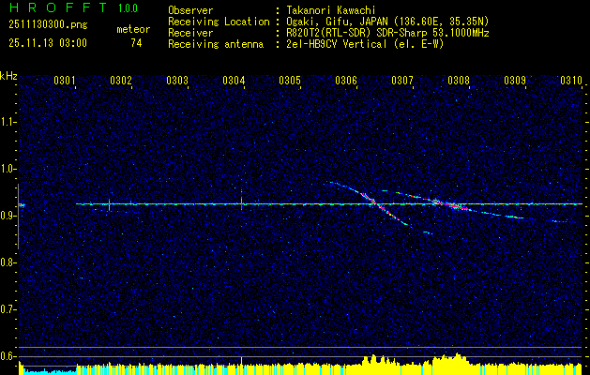Click the 'meteor' label
This screenshot has width=590, height=375.
(133, 29)
